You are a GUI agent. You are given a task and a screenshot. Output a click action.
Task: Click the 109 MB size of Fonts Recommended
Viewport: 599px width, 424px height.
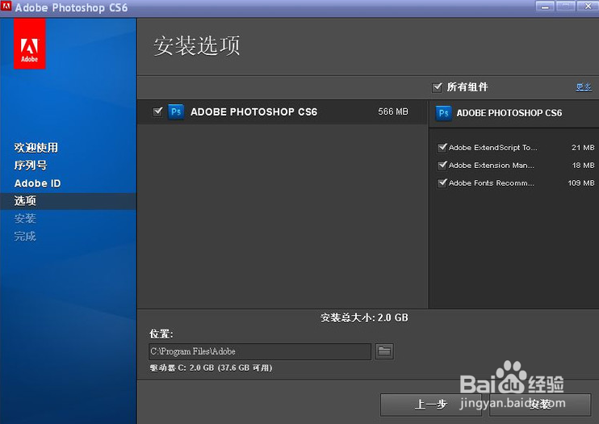click(581, 183)
